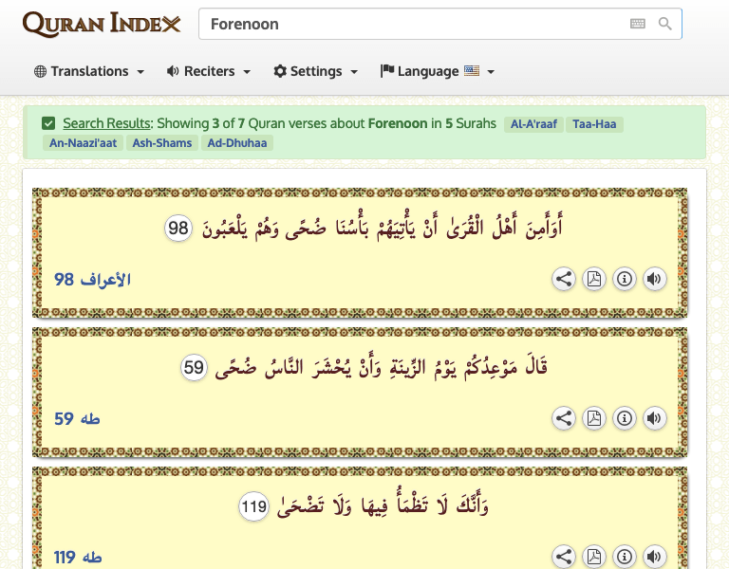Image resolution: width=729 pixels, height=569 pixels.
Task: Click the search magnifier icon
Action: pos(665,25)
